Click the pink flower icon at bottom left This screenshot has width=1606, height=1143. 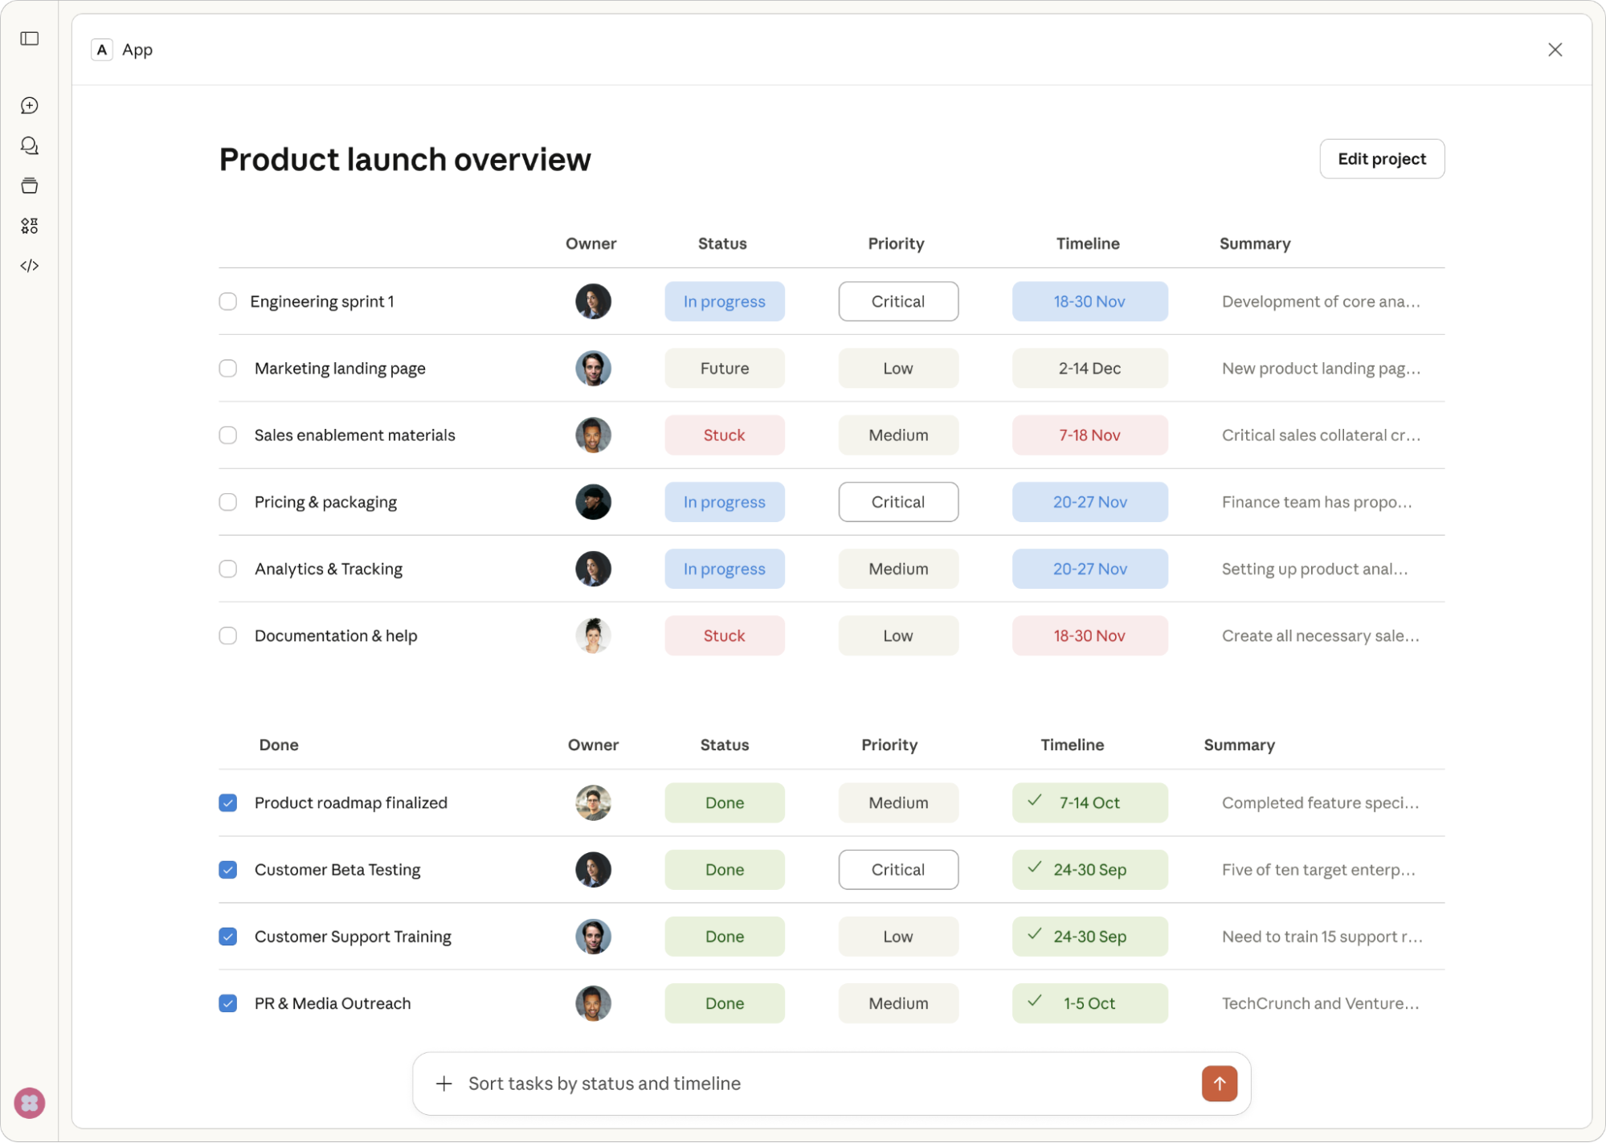point(30,1103)
